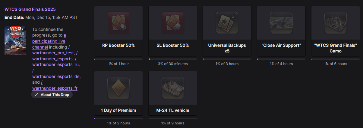Open the warthunder_esports_fr channel link
The image size is (363, 128).
[55, 88]
